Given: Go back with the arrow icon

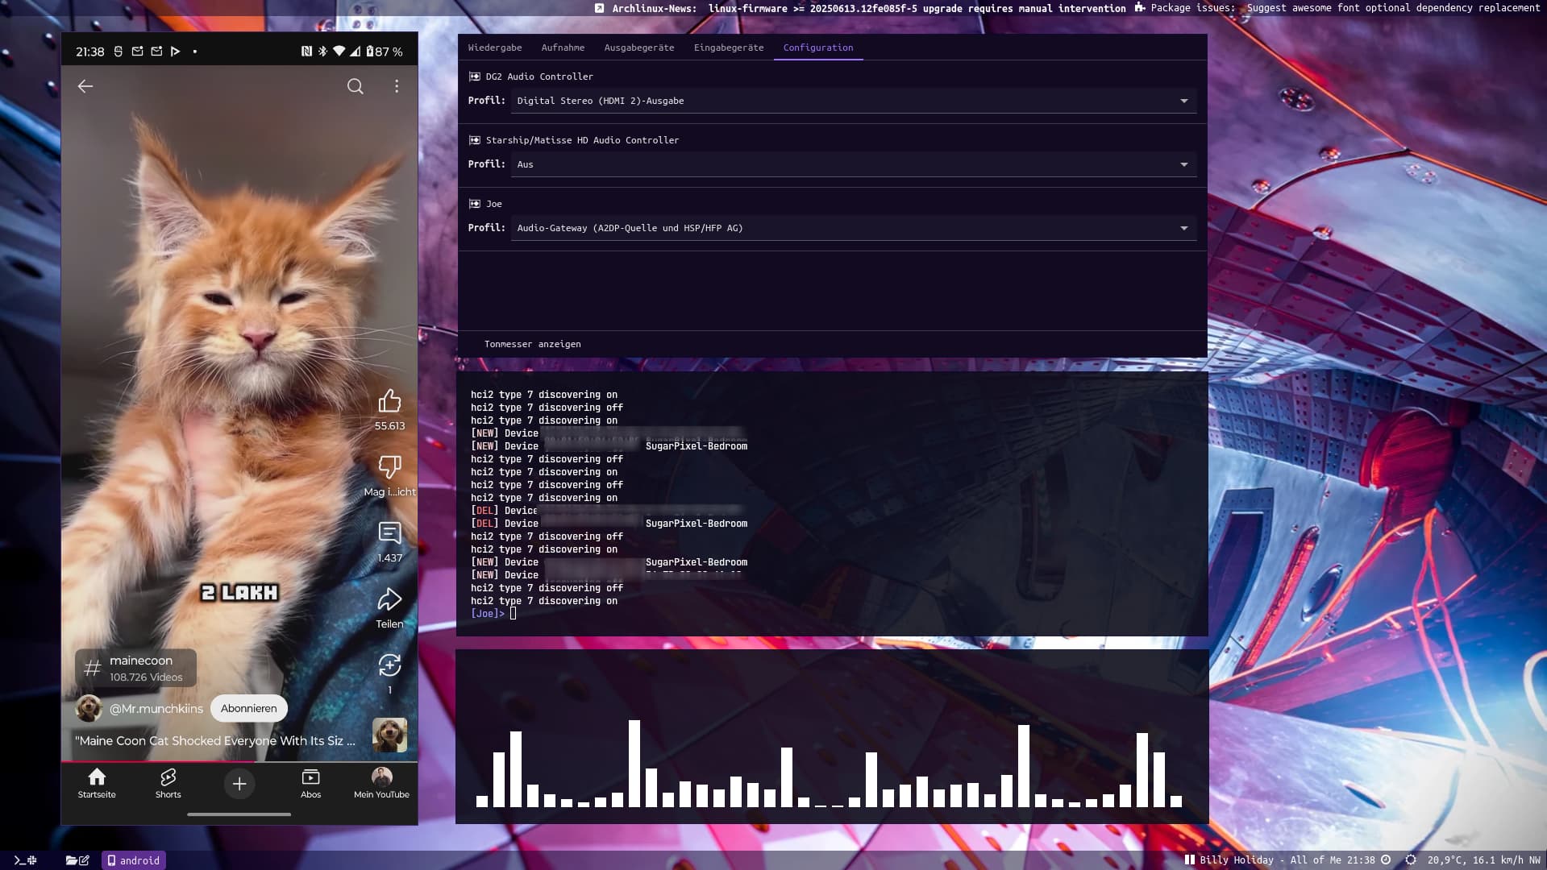Looking at the screenshot, I should pos(85,86).
